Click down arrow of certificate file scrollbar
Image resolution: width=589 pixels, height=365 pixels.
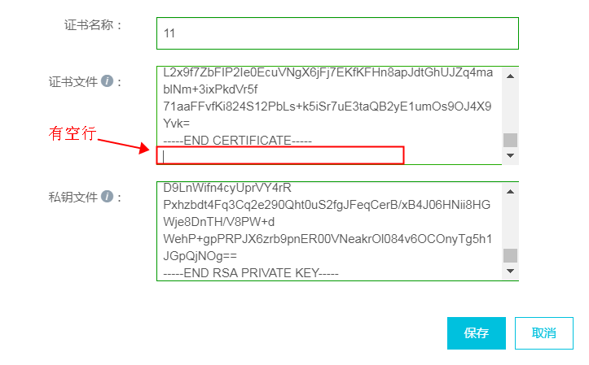(510, 155)
